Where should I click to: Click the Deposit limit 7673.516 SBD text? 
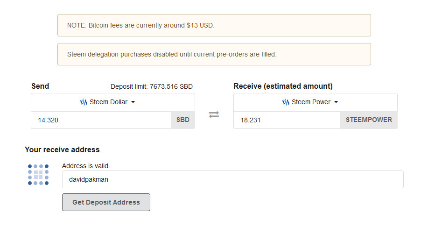point(151,86)
